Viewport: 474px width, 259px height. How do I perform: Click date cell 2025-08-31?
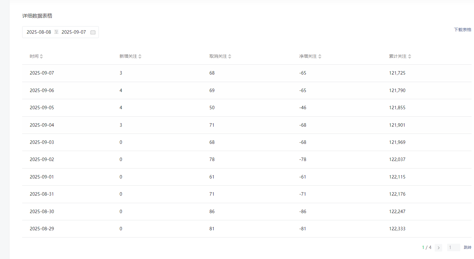(42, 194)
